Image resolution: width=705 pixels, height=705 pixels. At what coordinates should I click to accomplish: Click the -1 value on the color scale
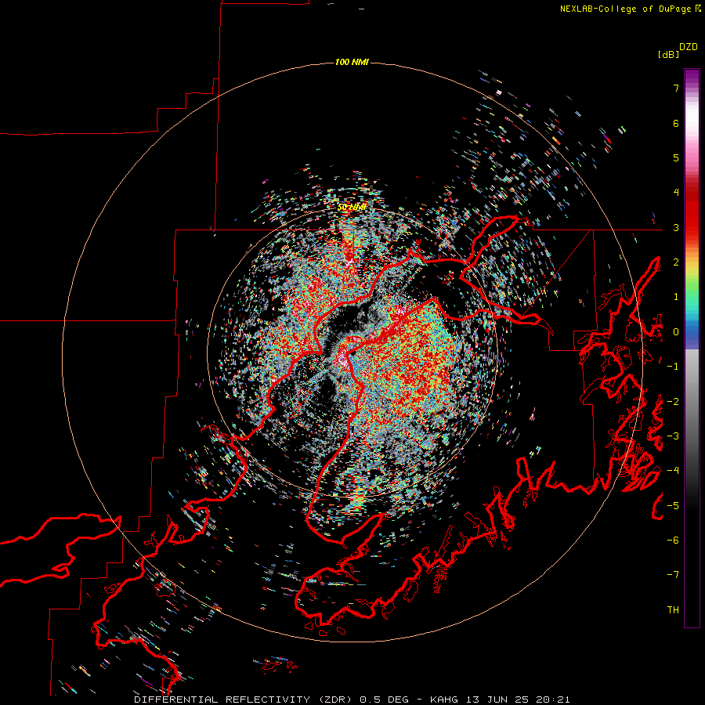pos(673,367)
